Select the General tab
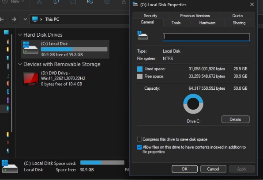Viewport: 263px width, 180px height. click(147, 22)
